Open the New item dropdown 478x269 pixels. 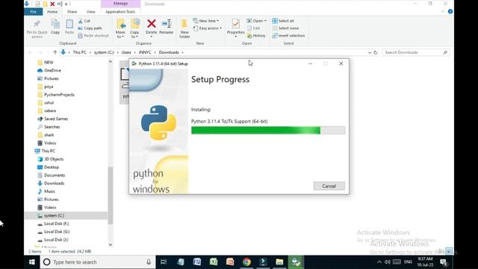coord(206,21)
